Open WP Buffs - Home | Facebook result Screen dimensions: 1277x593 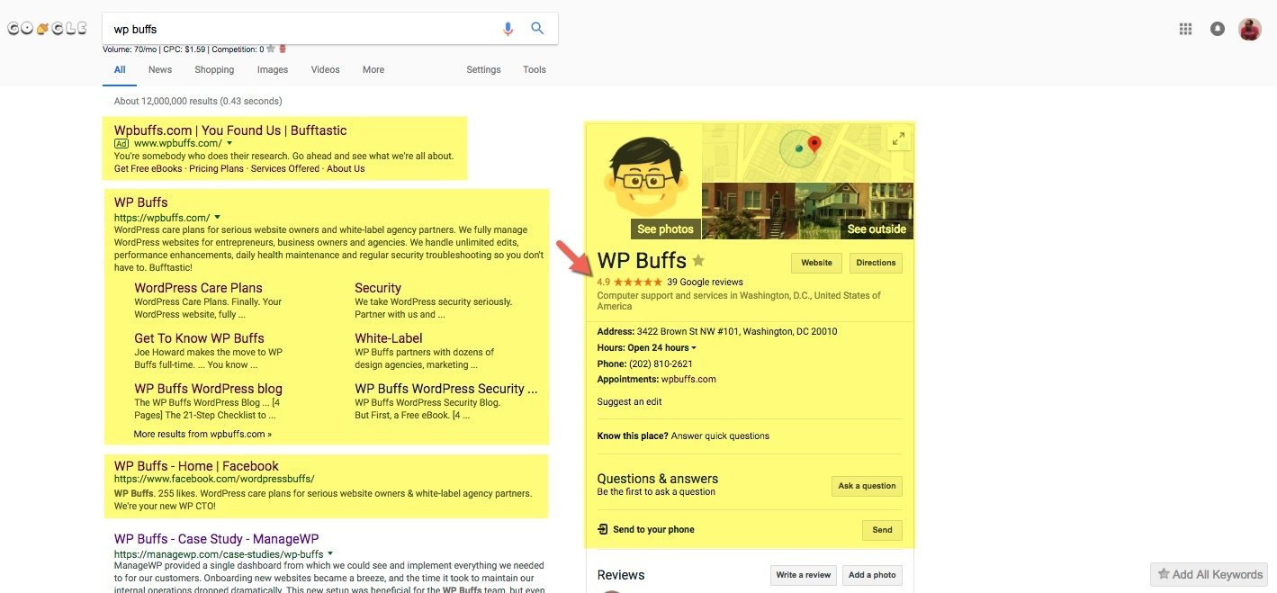click(196, 466)
